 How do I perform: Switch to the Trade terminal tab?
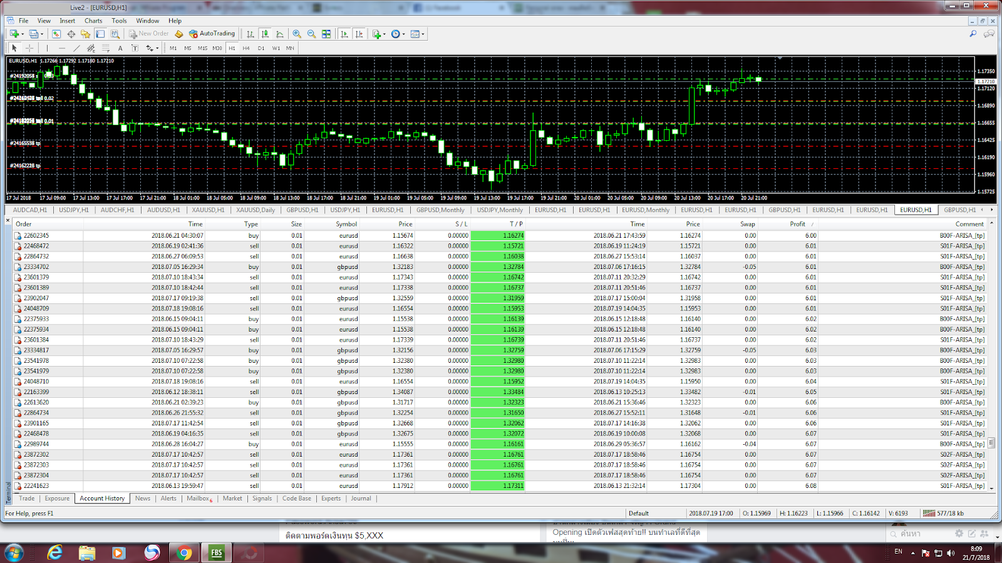[x=27, y=499]
